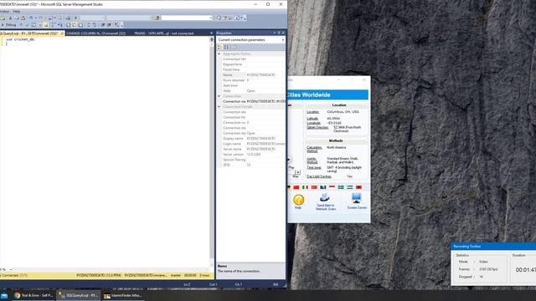The width and height of the screenshot is (536, 301).
Task: Open the Properties panel window position menu
Action: coord(274,33)
